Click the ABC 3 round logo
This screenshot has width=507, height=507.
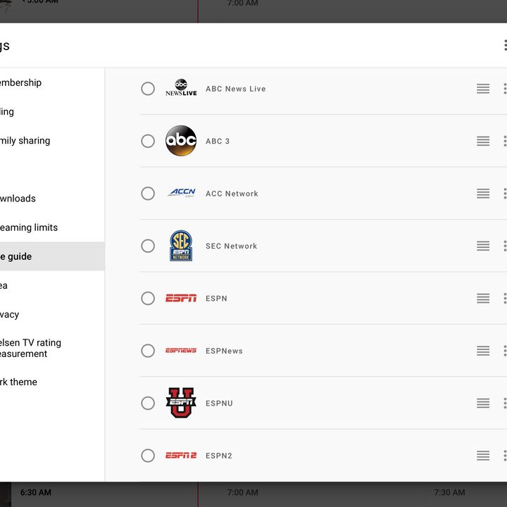pyautogui.click(x=181, y=141)
